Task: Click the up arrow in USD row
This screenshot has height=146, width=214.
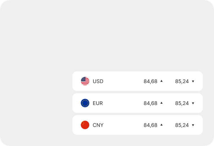Action: [162, 81]
